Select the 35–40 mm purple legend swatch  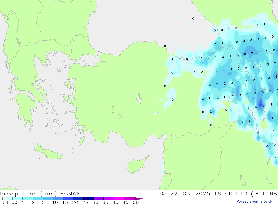(x=109, y=198)
